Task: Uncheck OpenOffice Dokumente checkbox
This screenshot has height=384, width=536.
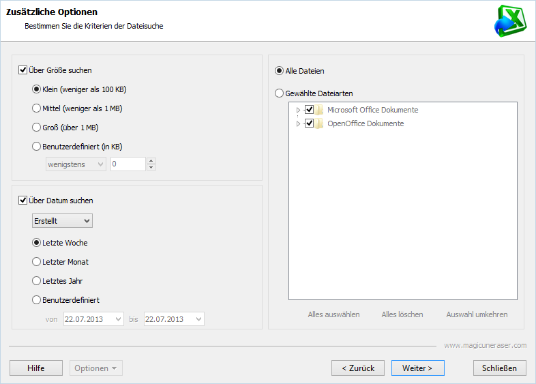Action: [309, 123]
